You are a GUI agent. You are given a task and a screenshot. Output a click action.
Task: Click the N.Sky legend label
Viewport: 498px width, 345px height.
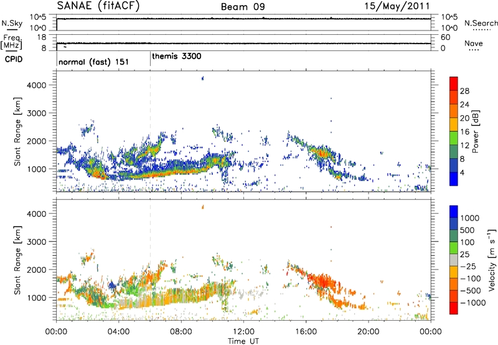pos(12,23)
